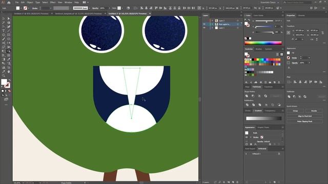The height and width of the screenshot is (184, 328).
Task: Click target circle of Layer 2
Action: (238, 20)
